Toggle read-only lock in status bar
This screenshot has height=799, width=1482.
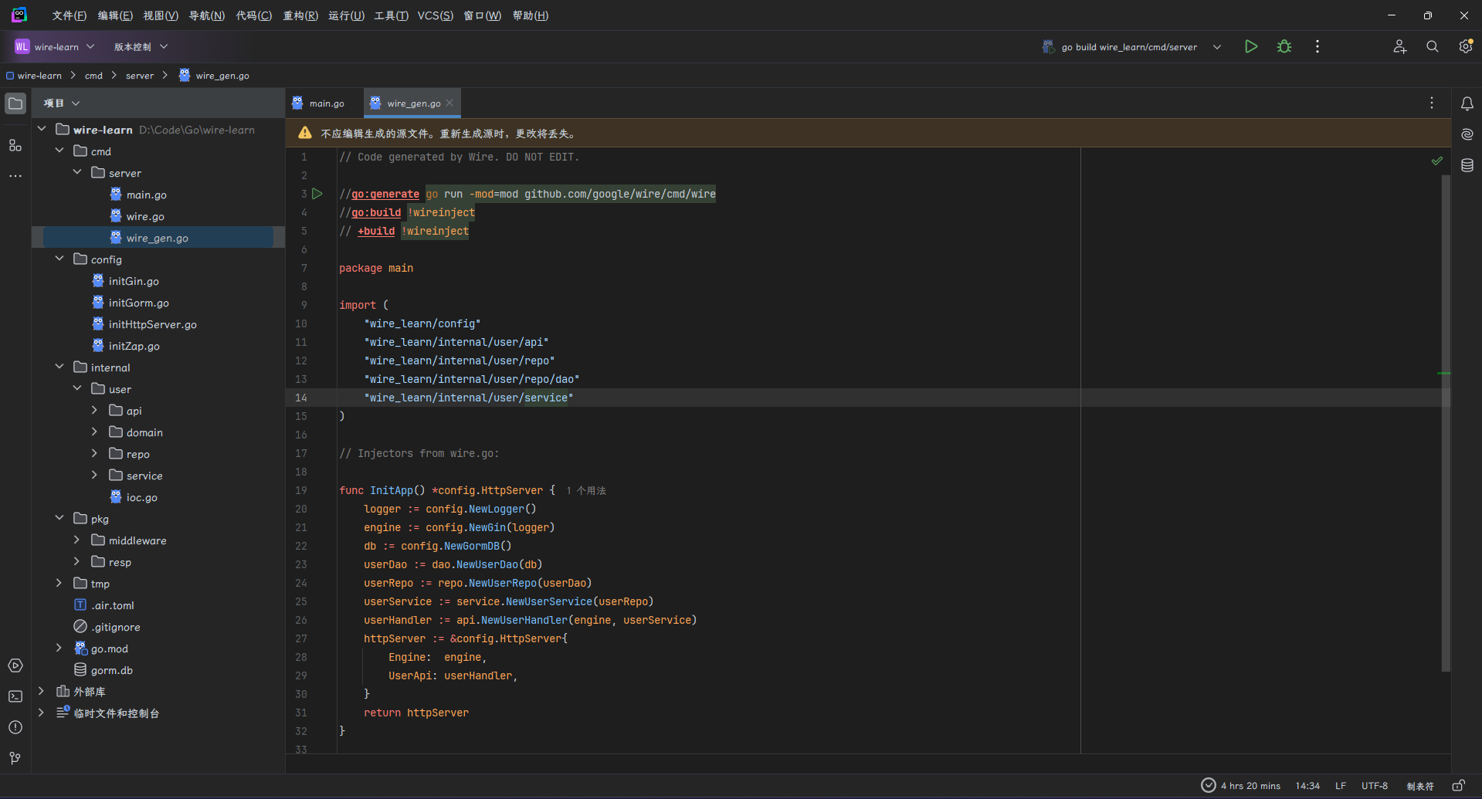pyautogui.click(x=1458, y=785)
